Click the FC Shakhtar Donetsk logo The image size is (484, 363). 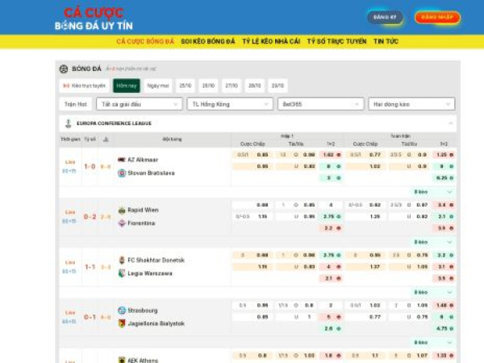122,260
